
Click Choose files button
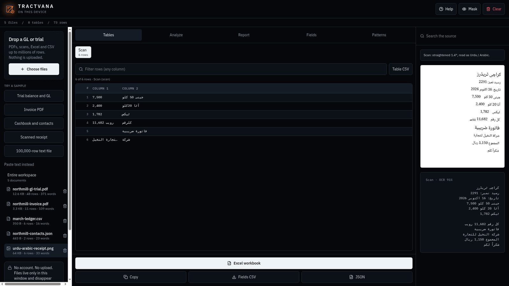tap(34, 69)
